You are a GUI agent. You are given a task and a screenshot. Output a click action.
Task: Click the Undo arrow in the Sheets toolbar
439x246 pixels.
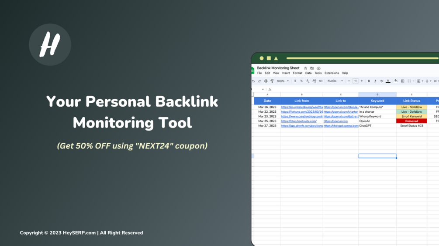coord(253,81)
